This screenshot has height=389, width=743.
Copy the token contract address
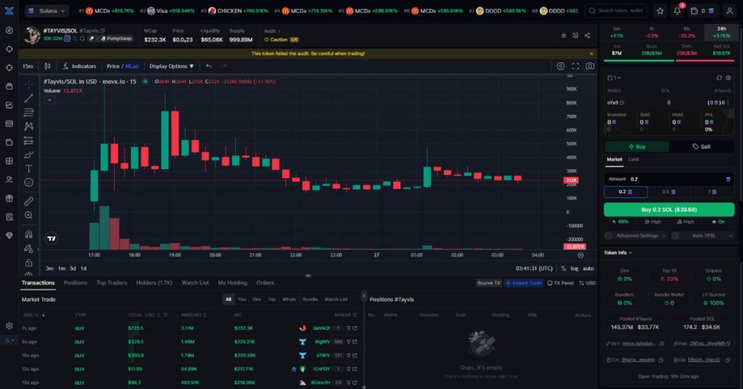[x=660, y=360]
